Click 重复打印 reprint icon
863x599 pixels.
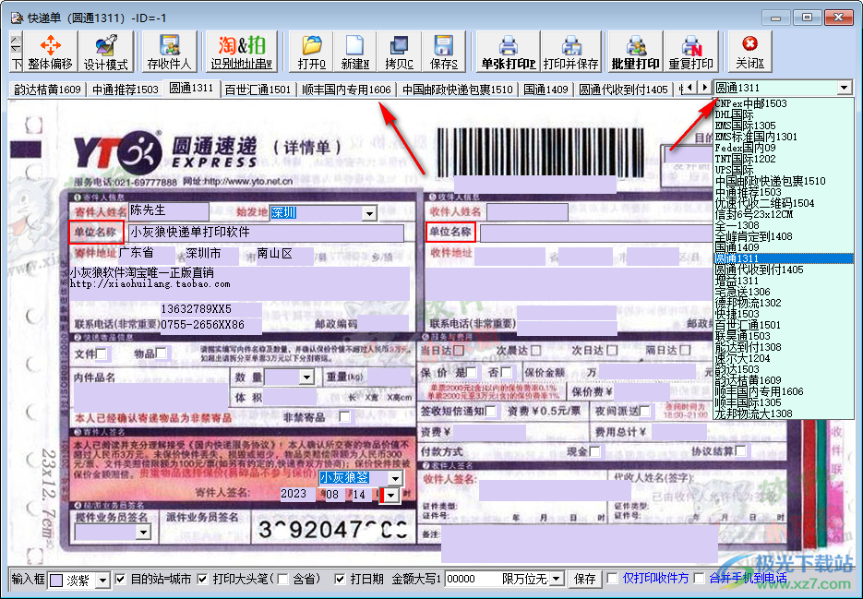pyautogui.click(x=690, y=51)
